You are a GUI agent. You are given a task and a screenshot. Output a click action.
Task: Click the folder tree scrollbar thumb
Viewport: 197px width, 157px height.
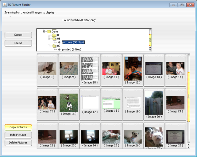(x=150, y=40)
